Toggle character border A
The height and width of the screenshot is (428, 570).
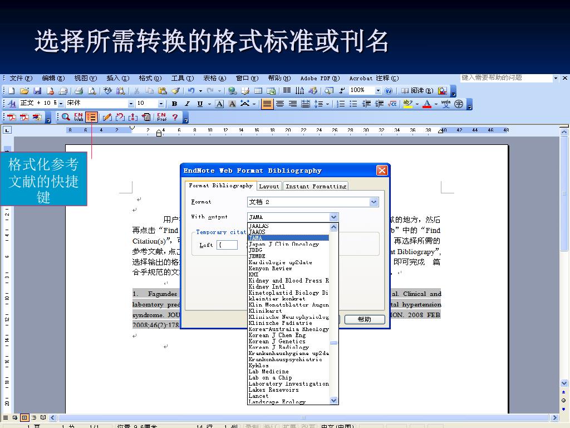click(219, 104)
